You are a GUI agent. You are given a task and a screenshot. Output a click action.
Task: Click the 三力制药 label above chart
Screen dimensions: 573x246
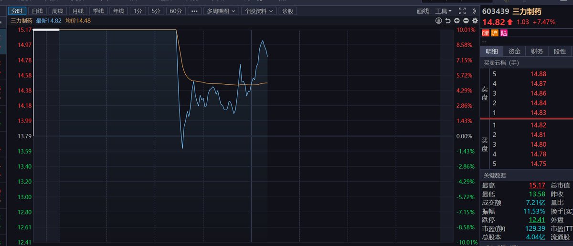click(x=21, y=20)
